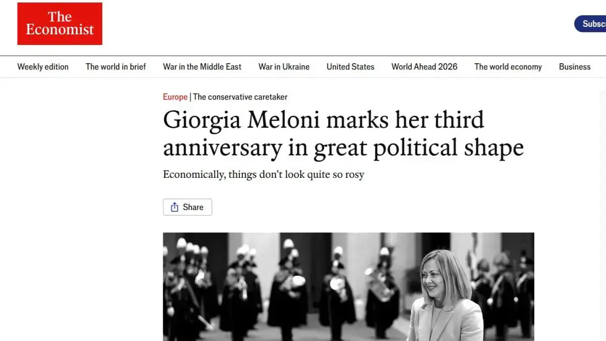606x341 pixels.
Task: Click 'The conservative caretaker' label
Action: pyautogui.click(x=240, y=97)
